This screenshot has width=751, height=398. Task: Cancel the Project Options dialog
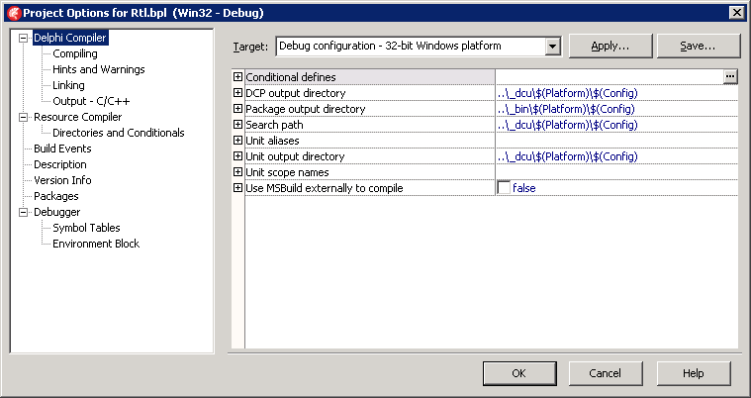pyautogui.click(x=605, y=373)
